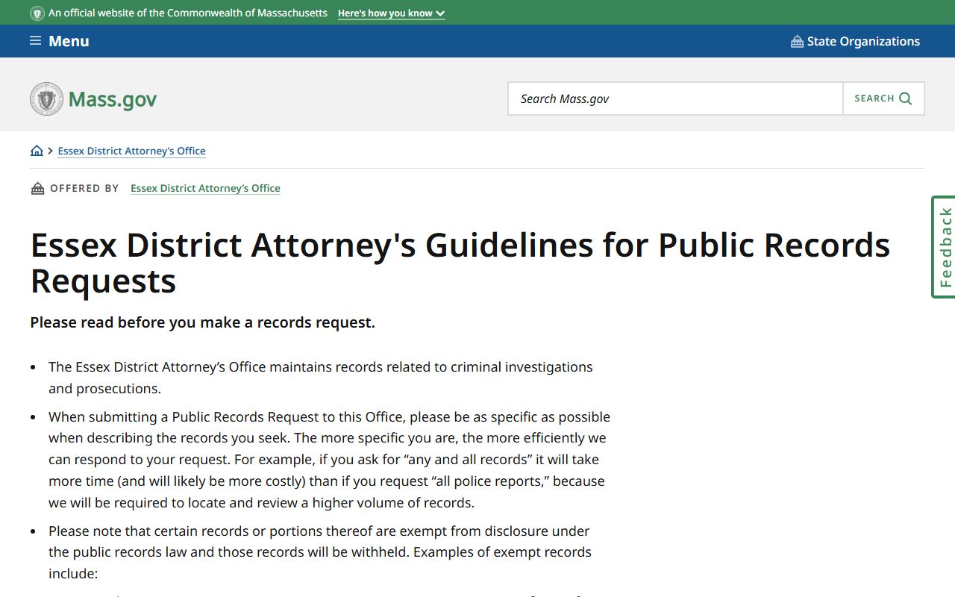The width and height of the screenshot is (955, 597).
Task: Click "Please read before you make a records request."
Action: pos(202,322)
